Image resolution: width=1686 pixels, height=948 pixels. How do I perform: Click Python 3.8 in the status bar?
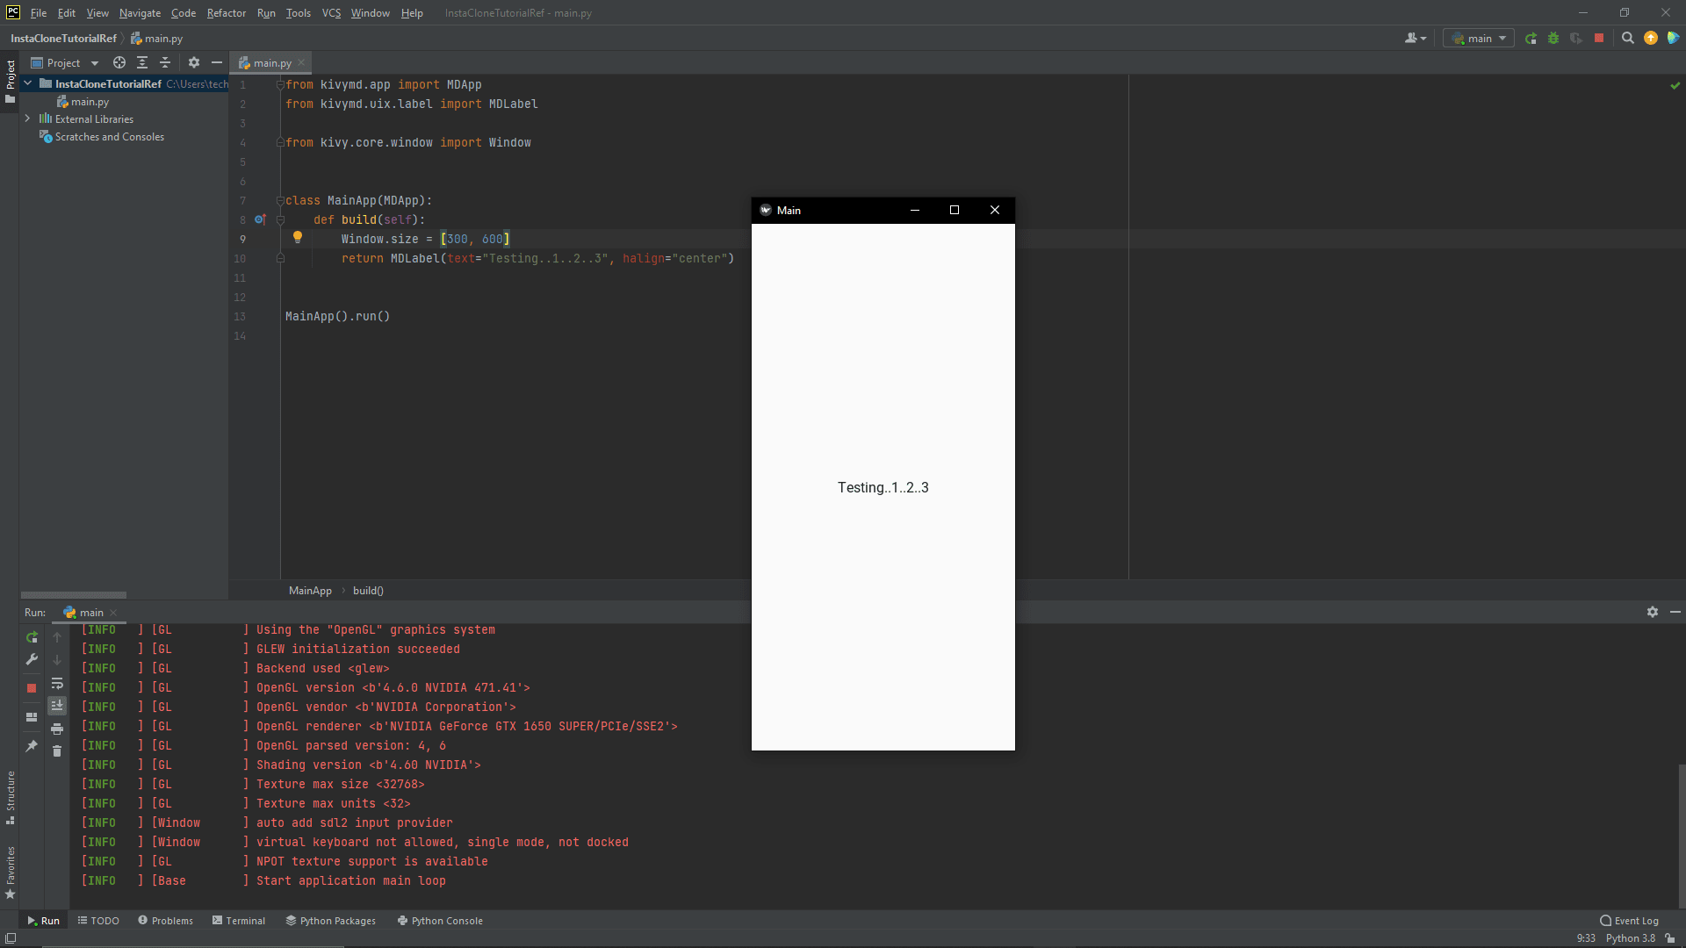pyautogui.click(x=1629, y=938)
